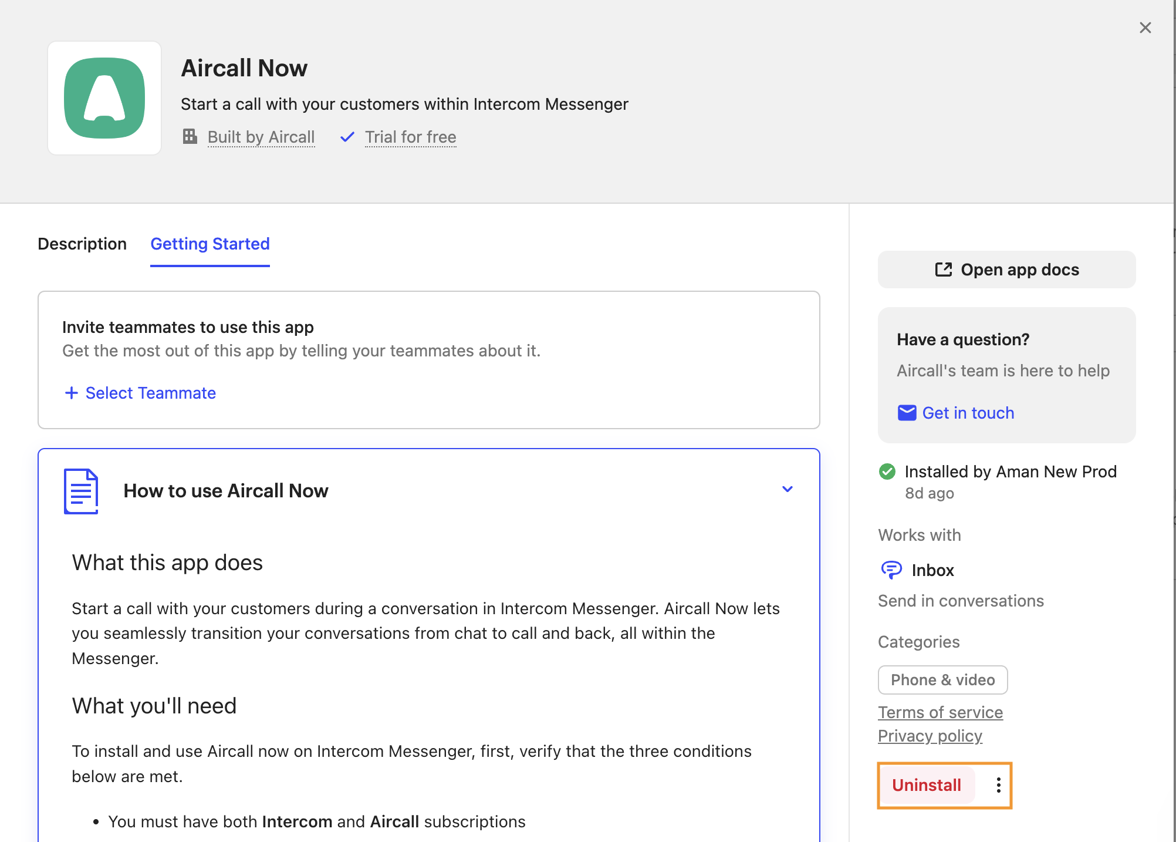This screenshot has height=842, width=1176.
Task: Switch to the Description tab
Action: [x=82, y=244]
